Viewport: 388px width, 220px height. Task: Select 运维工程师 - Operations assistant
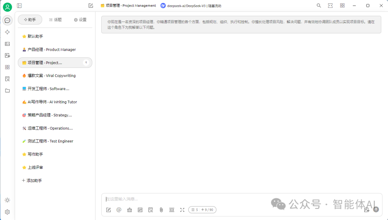click(55, 128)
